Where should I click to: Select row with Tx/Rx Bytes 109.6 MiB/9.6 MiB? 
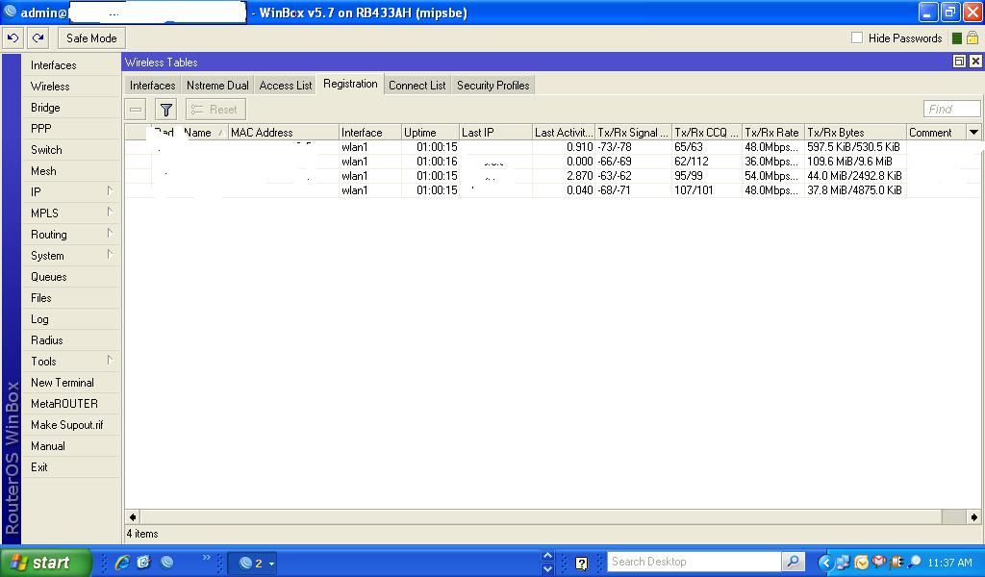pos(553,162)
